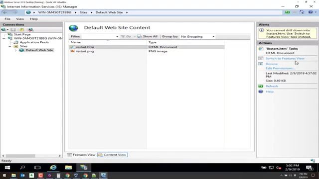319x179 pixels.
Task: Click the iisstart.png image file icon
Action: [72, 51]
